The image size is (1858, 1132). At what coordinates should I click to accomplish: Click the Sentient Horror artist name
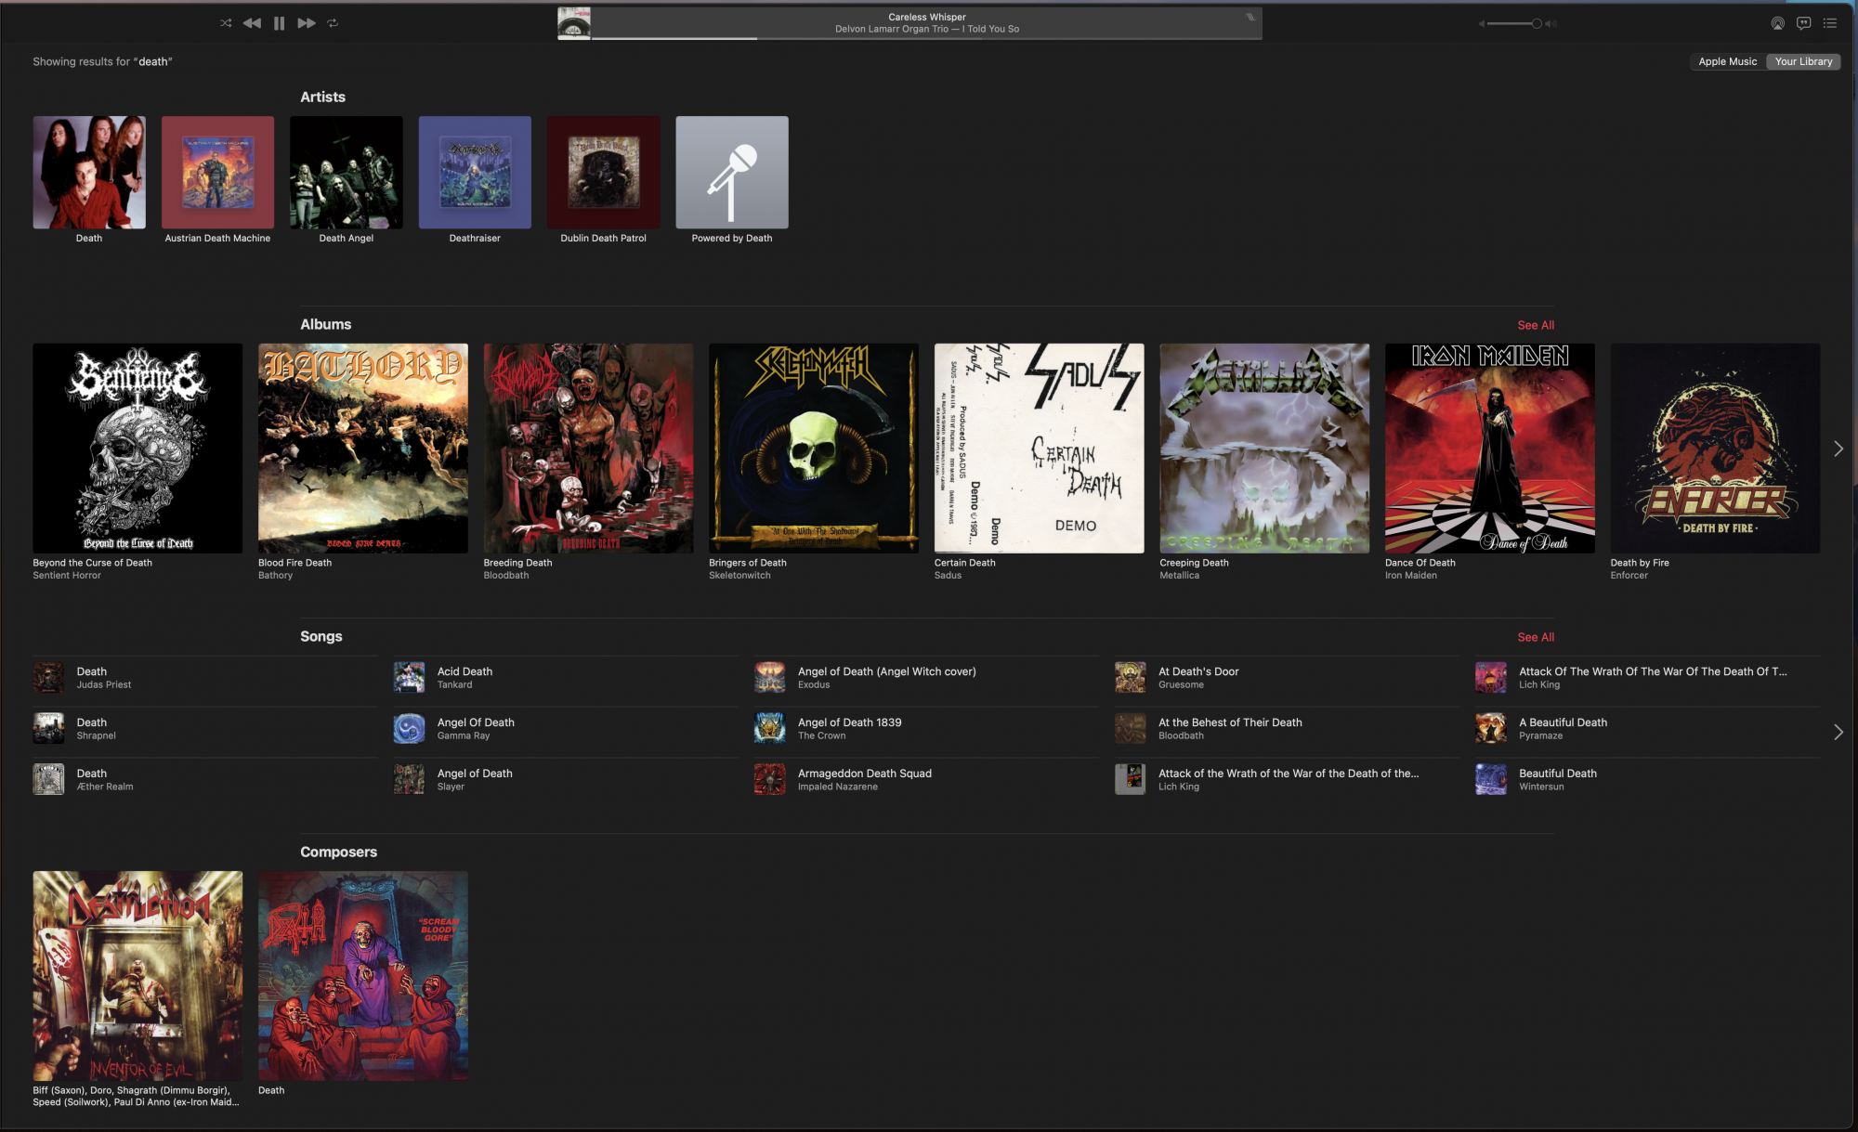[x=67, y=576]
